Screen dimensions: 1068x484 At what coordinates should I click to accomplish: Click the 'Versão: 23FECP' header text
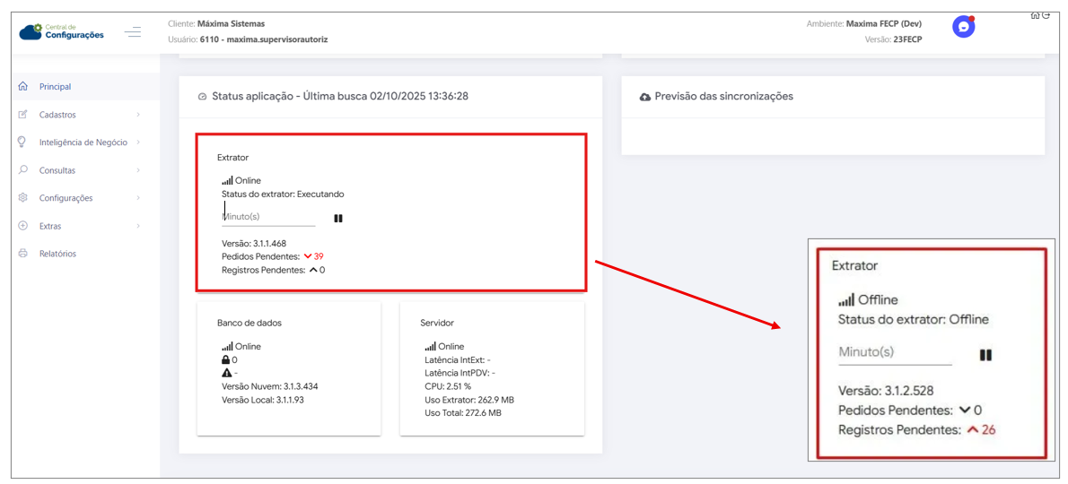pyautogui.click(x=892, y=39)
